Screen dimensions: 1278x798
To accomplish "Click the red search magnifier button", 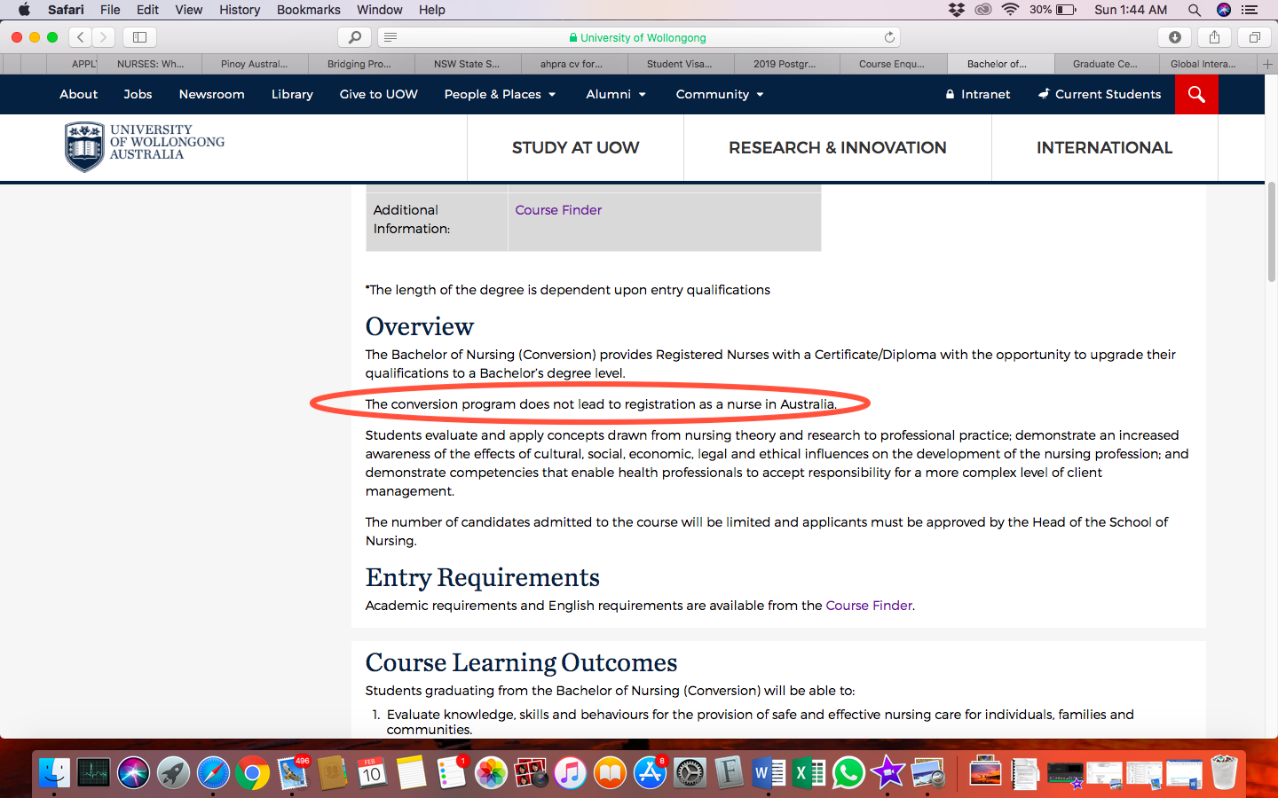I will pos(1195,94).
